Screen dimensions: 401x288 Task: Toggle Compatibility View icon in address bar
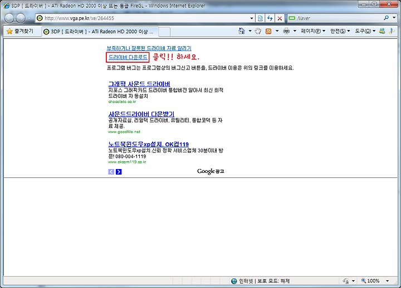[x=260, y=18]
